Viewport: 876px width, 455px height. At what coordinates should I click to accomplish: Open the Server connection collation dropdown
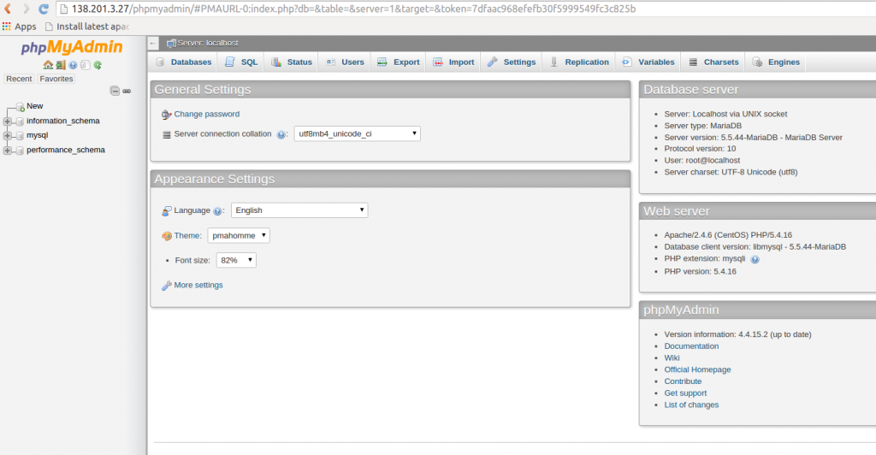click(357, 133)
